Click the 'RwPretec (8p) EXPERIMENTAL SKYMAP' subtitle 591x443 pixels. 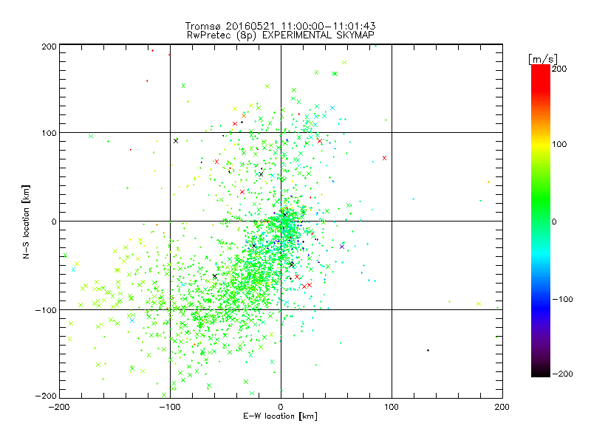coord(281,35)
